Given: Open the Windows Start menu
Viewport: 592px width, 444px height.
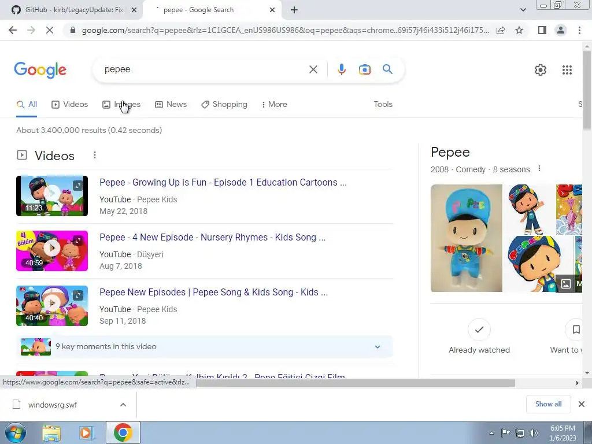Looking at the screenshot, I should tap(15, 432).
